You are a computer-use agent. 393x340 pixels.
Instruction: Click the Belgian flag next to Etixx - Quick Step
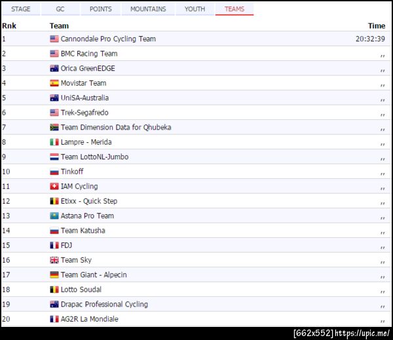[54, 201]
